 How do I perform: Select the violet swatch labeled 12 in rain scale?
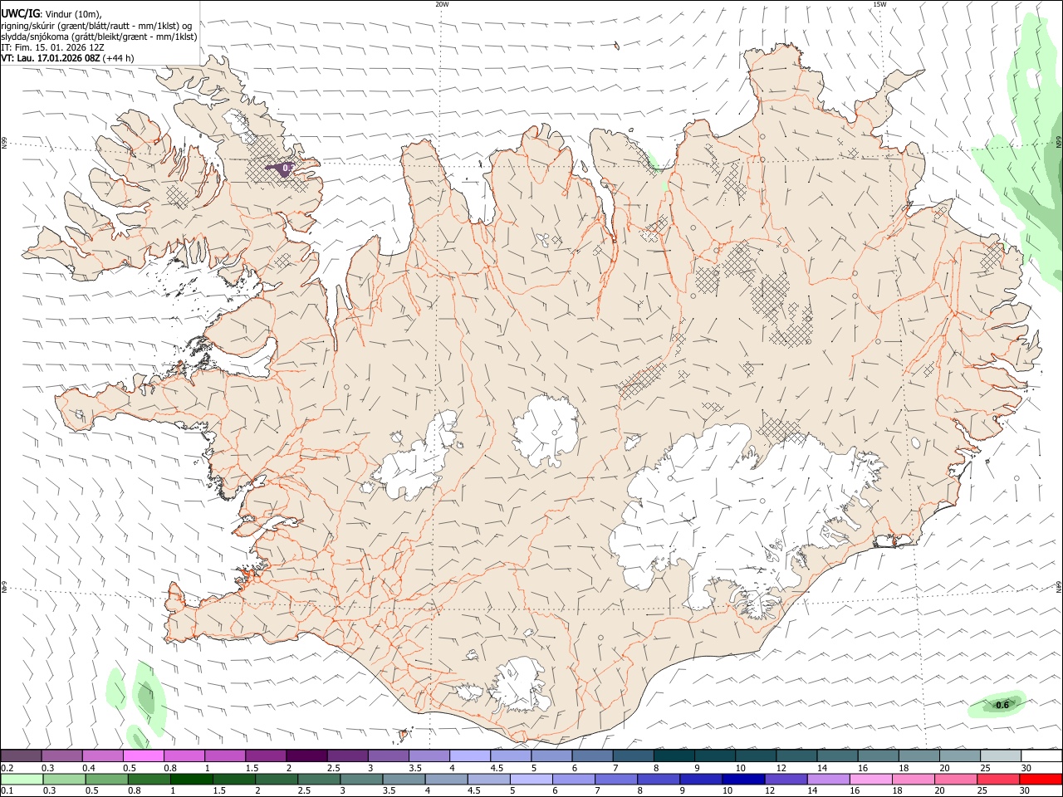786,779
